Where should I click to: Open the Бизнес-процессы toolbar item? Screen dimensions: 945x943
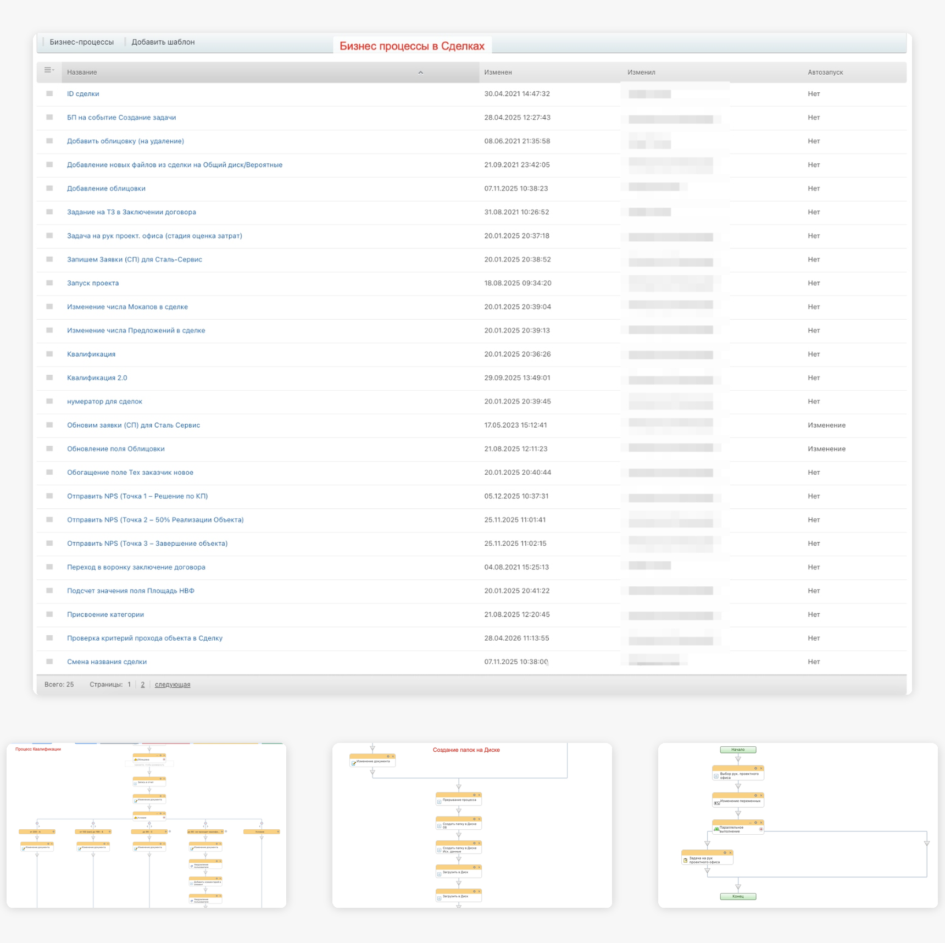(82, 42)
